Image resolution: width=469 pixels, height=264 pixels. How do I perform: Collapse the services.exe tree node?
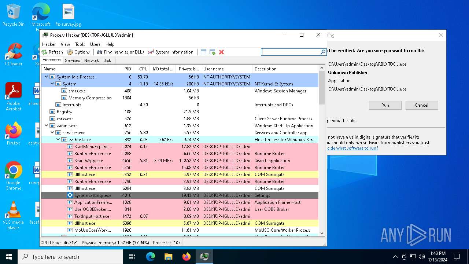pos(52,133)
